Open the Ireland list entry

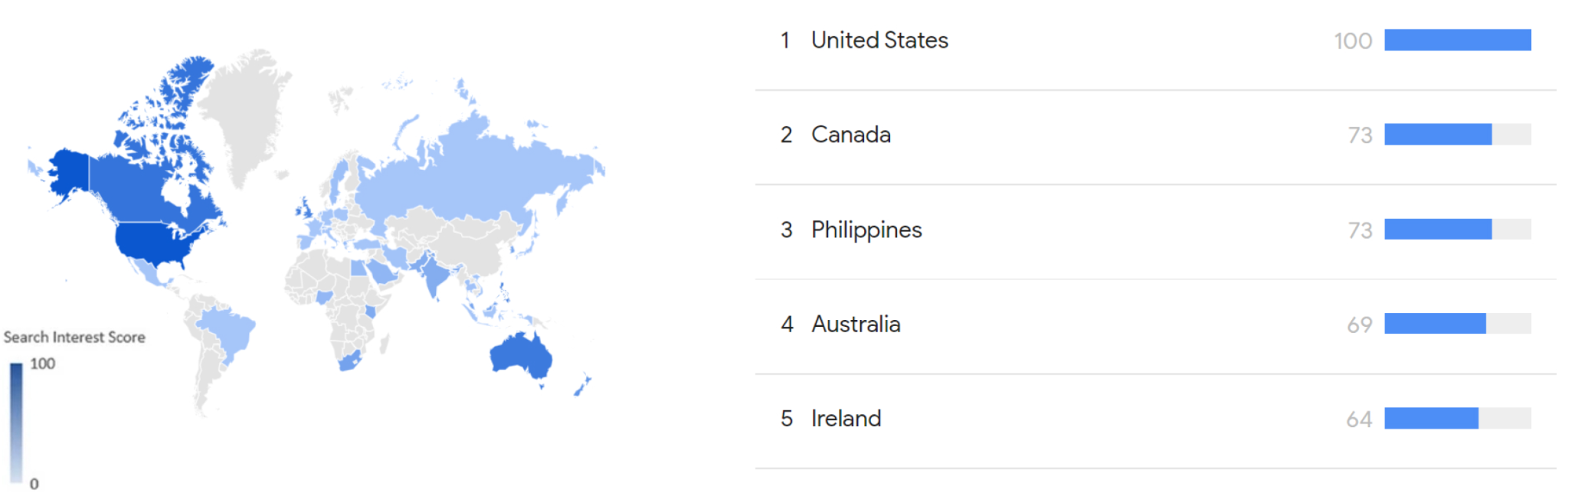846,419
